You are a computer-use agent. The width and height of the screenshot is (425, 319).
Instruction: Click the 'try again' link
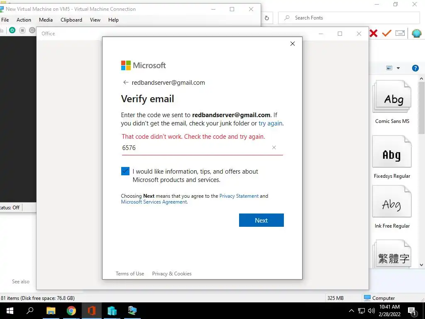coord(270,123)
